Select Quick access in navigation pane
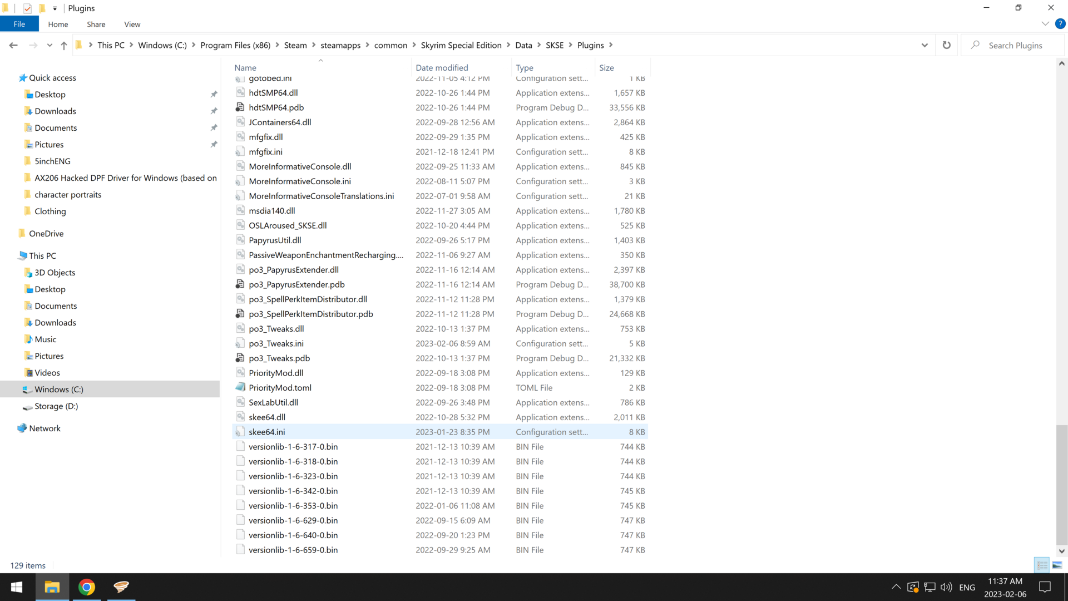 52,78
